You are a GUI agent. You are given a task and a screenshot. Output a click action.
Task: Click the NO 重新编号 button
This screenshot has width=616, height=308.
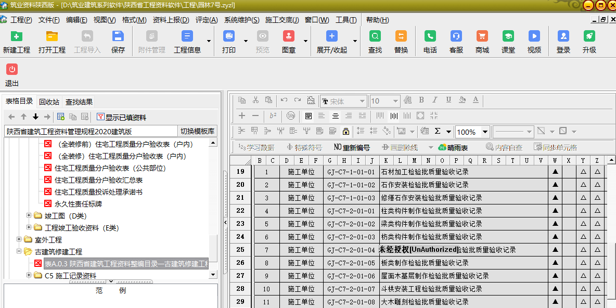(352, 148)
